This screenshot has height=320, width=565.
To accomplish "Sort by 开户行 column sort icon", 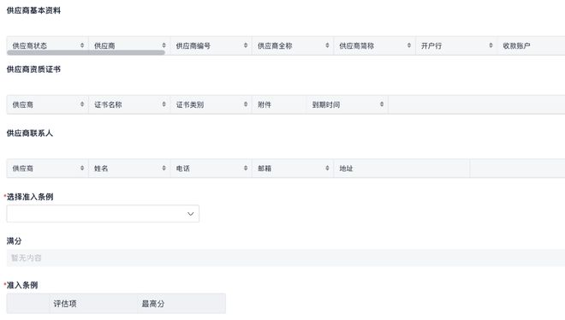I will (x=491, y=45).
